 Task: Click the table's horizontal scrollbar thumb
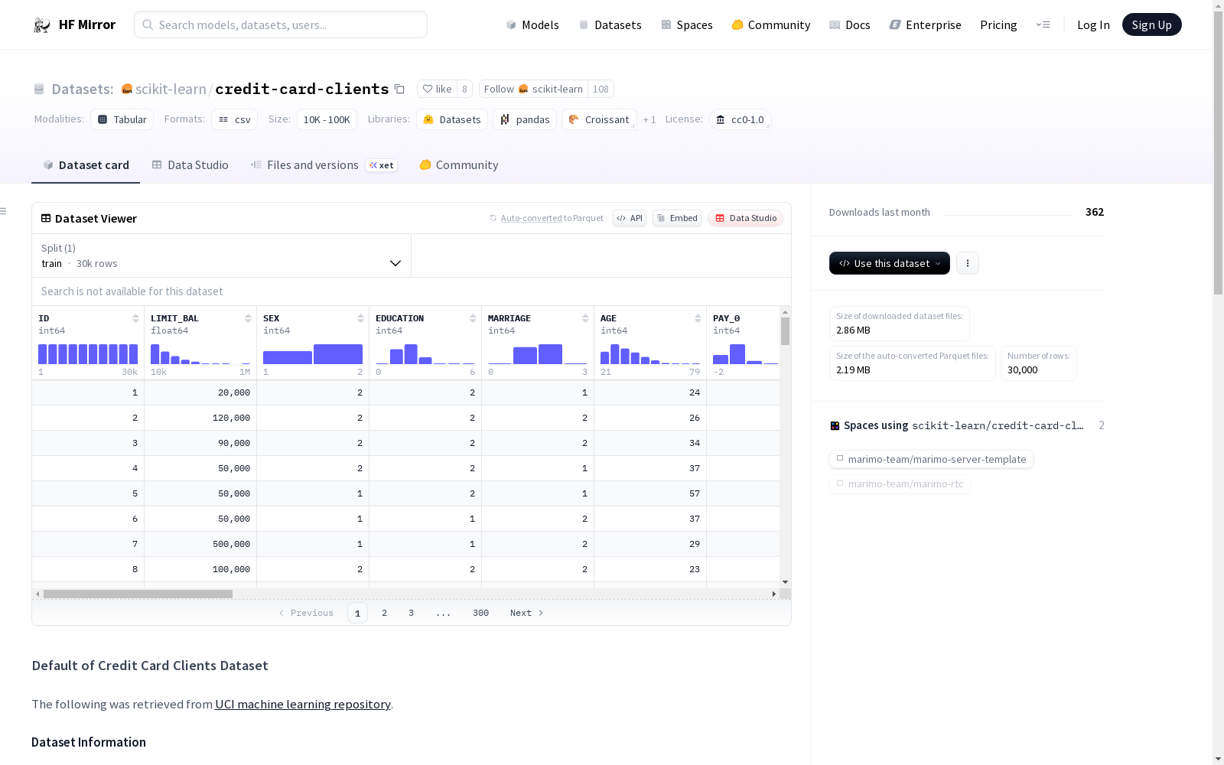[138, 594]
